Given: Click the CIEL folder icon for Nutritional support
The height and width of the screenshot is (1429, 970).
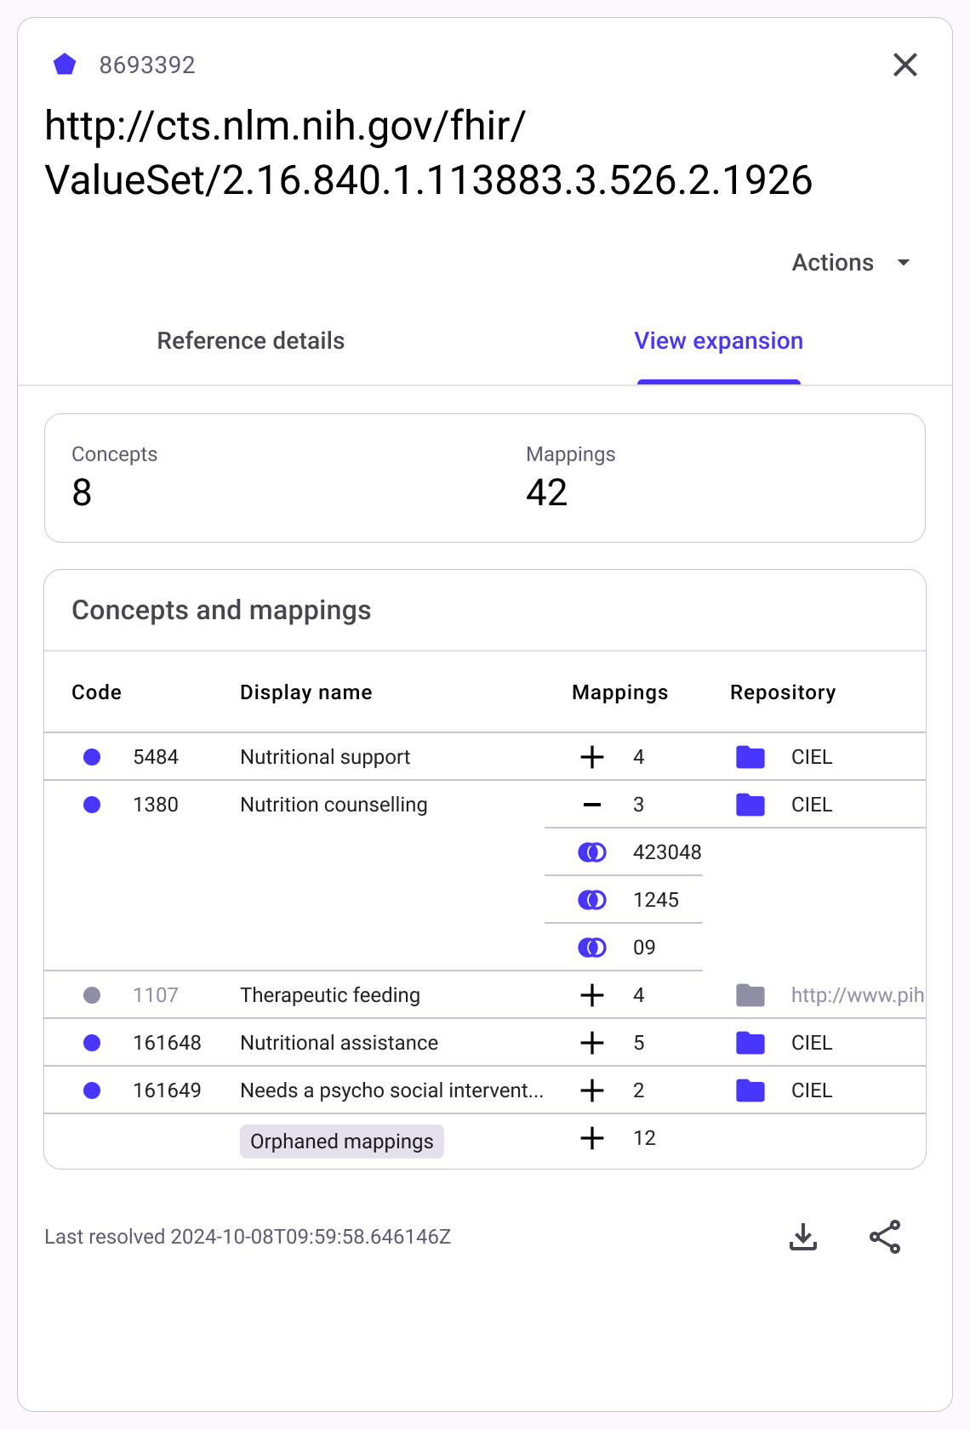Looking at the screenshot, I should point(750,757).
